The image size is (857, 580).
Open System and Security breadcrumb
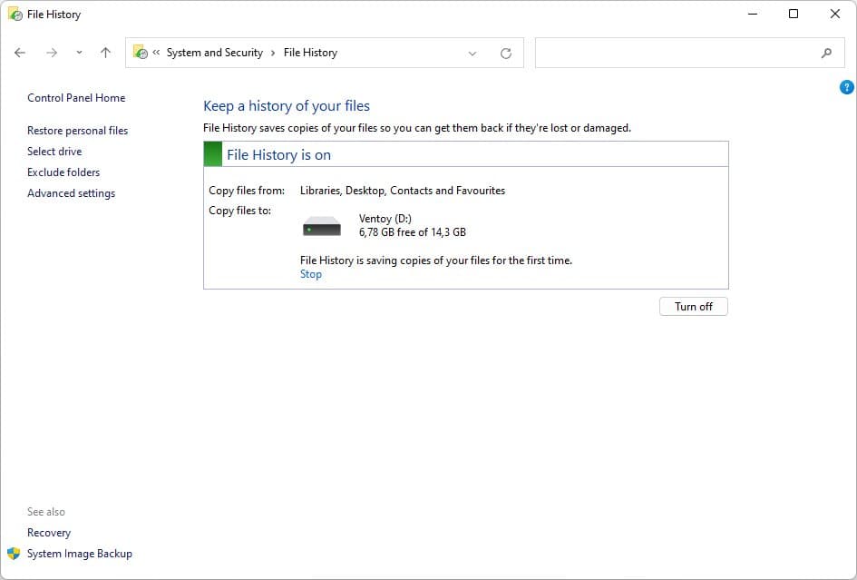click(x=215, y=53)
